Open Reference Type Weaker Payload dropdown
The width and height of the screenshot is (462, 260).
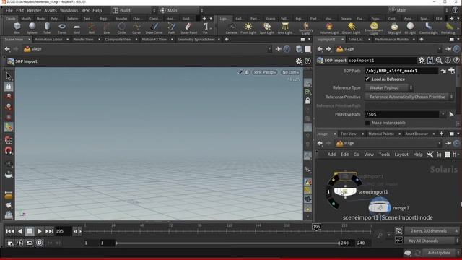(389, 87)
